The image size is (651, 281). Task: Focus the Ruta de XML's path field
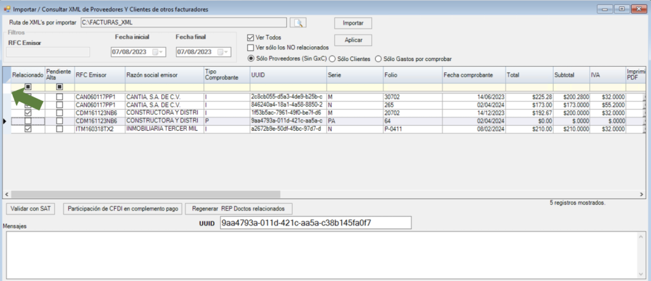click(x=183, y=22)
